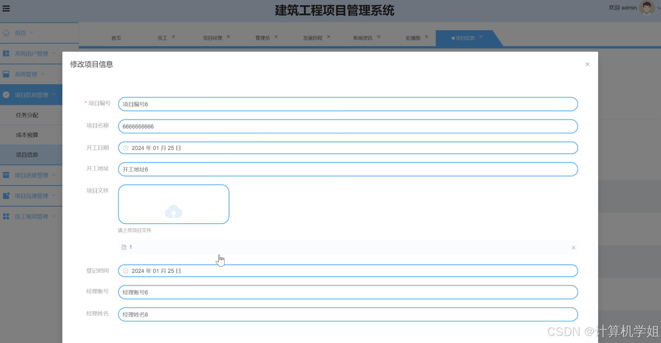Close the 管理员 tab
661x343 pixels.
tap(276, 37)
